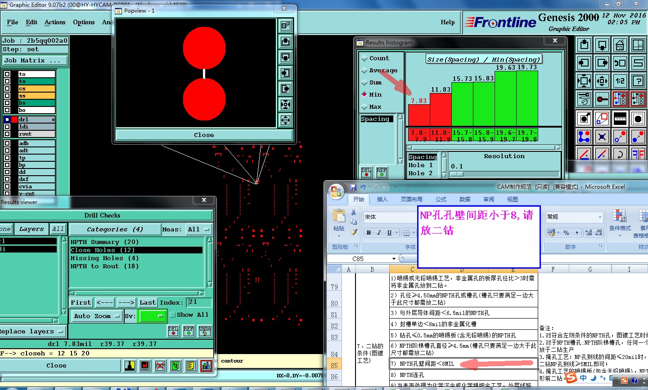Click the DEL icon in Results histogram

(366, 173)
